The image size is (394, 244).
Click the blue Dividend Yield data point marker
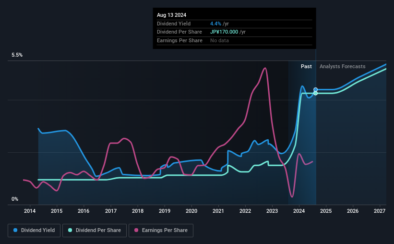[x=316, y=89]
